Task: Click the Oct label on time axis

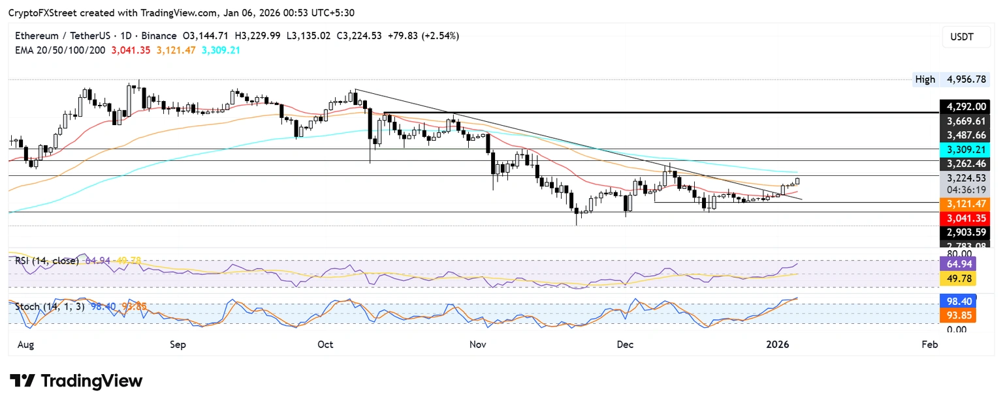Action: [x=325, y=344]
